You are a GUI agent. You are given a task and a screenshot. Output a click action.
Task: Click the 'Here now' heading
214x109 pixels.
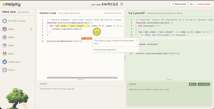pos(9,12)
